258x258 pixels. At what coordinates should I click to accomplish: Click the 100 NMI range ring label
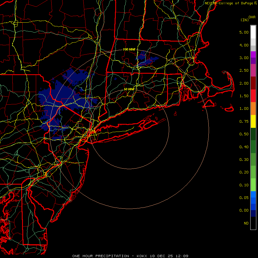(129, 49)
